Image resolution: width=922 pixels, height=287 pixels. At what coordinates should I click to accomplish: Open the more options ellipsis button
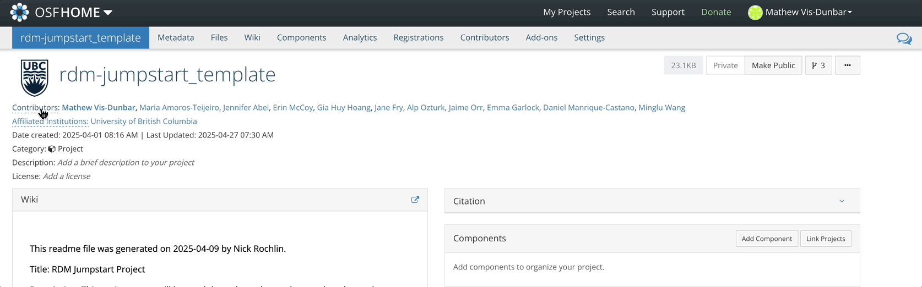click(x=848, y=65)
